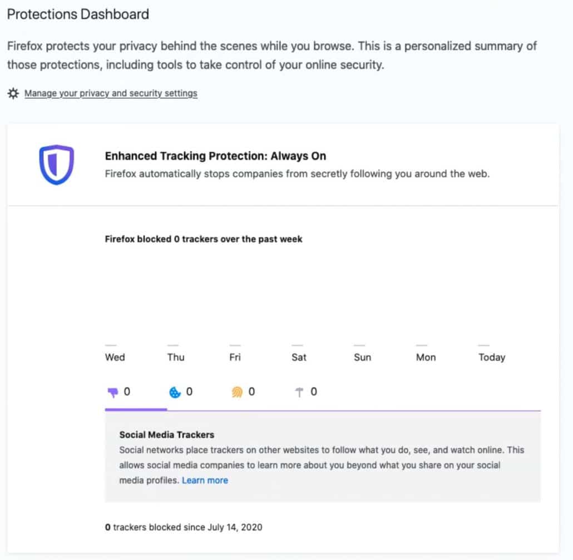
Task: Click the Firefox blocked 0 trackers summary text
Action: pyautogui.click(x=204, y=239)
